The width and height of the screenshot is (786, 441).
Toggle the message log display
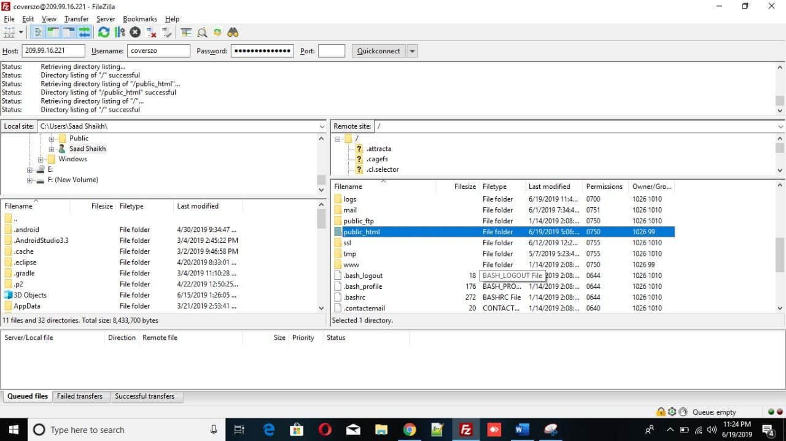click(39, 32)
